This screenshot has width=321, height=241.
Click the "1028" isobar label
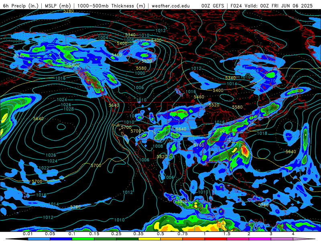pos(69,109)
